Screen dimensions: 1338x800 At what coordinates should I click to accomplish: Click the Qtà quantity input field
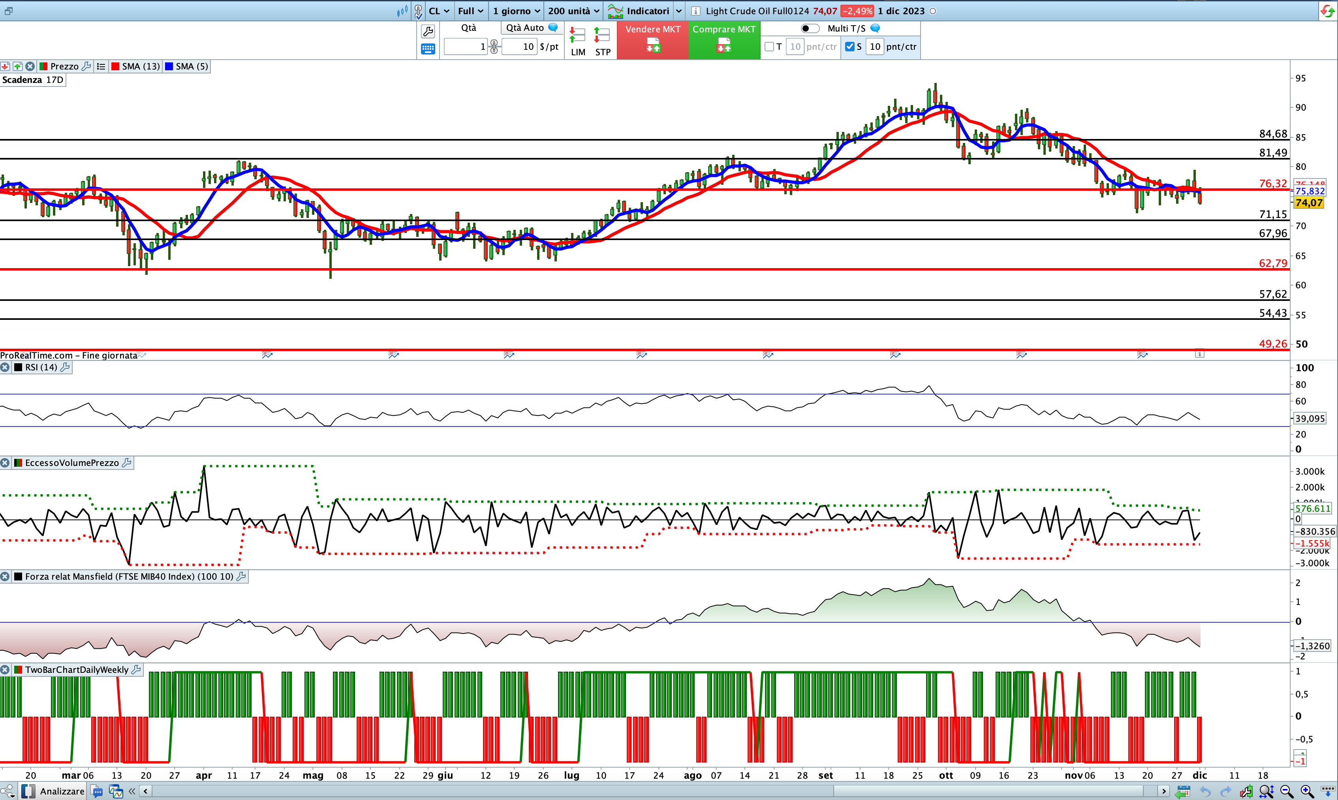pyautogui.click(x=465, y=47)
